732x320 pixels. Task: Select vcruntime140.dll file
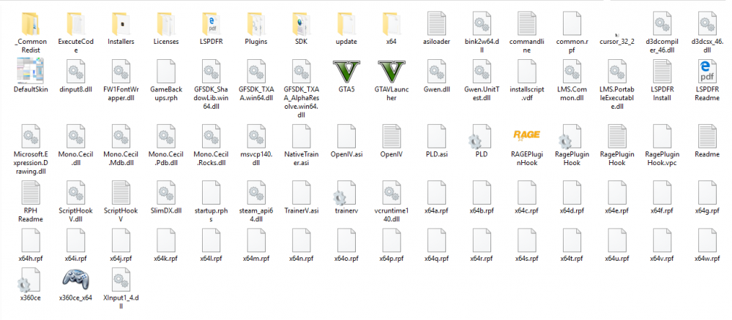click(x=392, y=192)
